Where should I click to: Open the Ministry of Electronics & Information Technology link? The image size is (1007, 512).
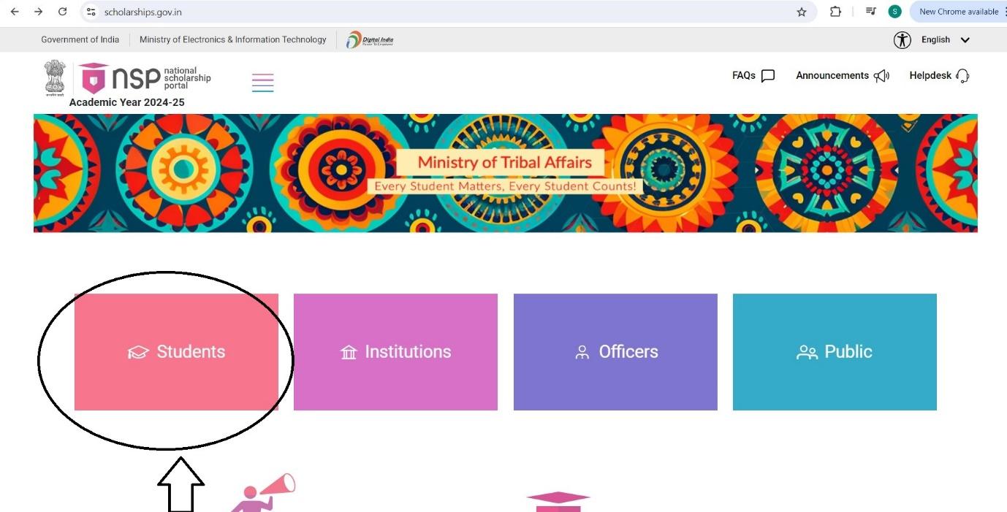point(233,40)
